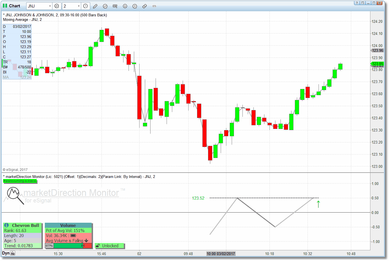
Task: Click the marketDirection Monitor study title
Action: pyautogui.click(x=79, y=177)
